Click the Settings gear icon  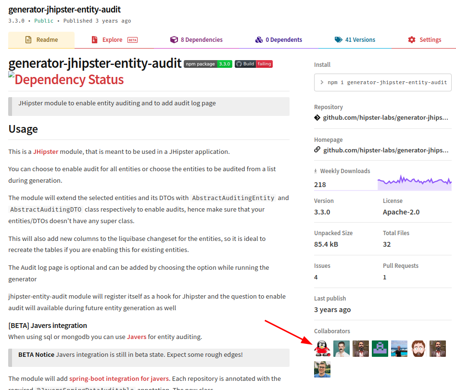click(x=411, y=40)
